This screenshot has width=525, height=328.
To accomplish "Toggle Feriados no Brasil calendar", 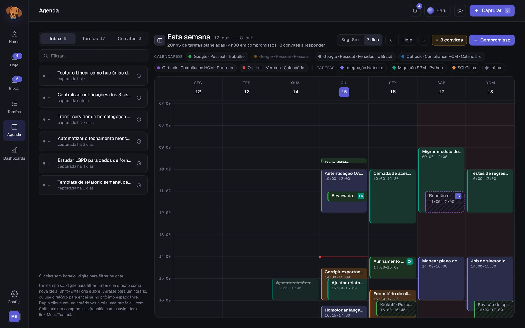I will 355,56.
